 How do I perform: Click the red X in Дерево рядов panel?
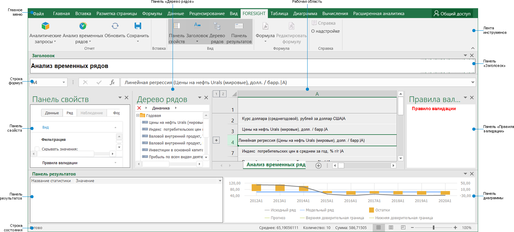pos(140,108)
